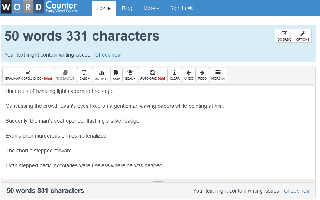Screen dimensions: 320x200
Task: Click the Undo arrow button
Action: point(189,75)
